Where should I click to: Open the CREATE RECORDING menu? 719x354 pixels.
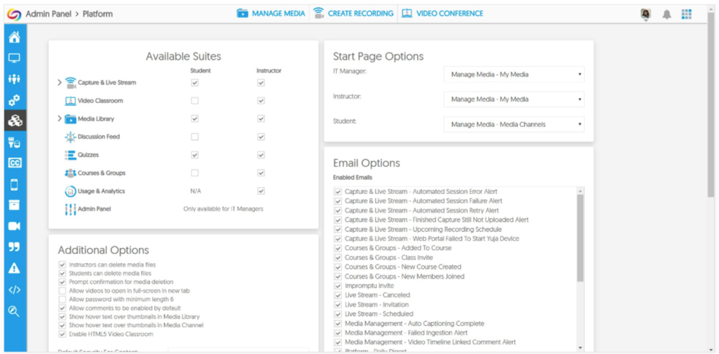click(x=353, y=14)
